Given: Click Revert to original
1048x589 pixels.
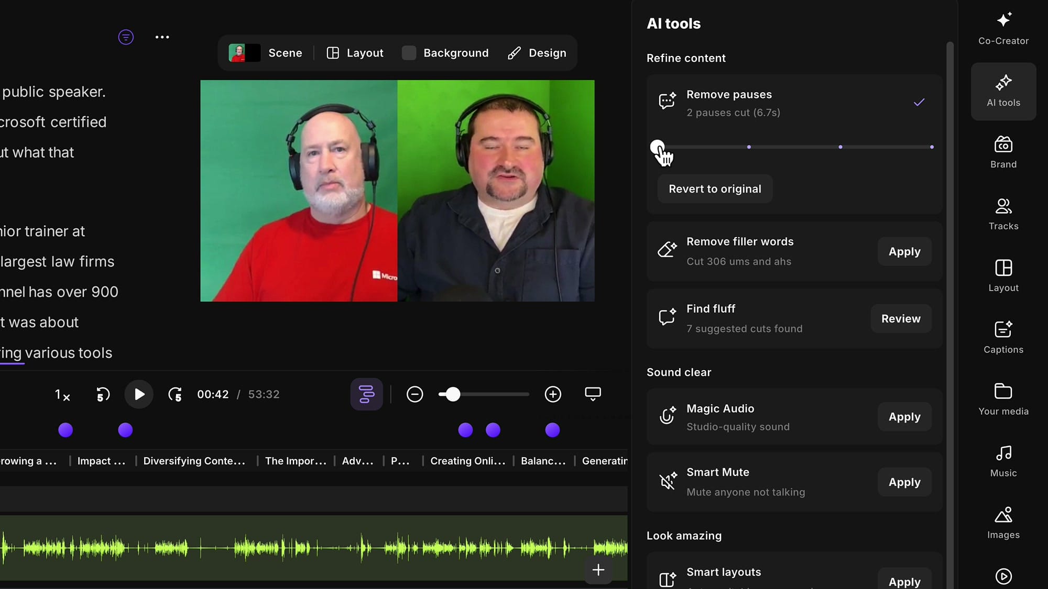Looking at the screenshot, I should [x=715, y=188].
